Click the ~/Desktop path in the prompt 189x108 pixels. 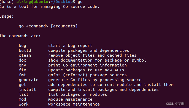pyautogui.click(x=62, y=2)
